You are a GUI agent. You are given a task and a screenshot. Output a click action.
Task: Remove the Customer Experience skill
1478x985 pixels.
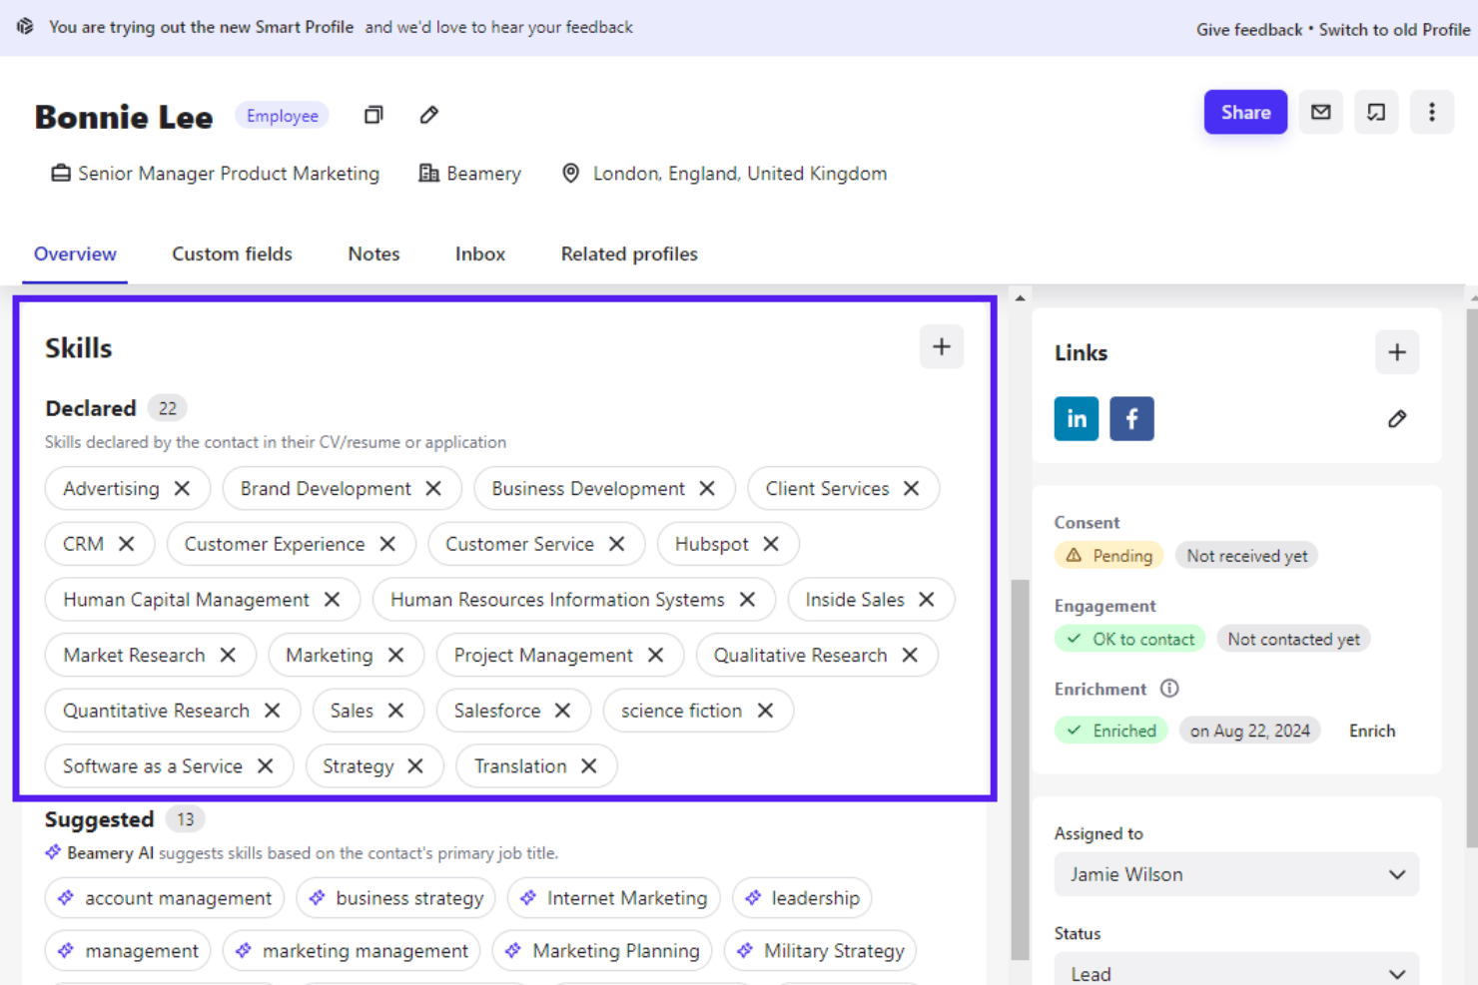click(x=387, y=544)
